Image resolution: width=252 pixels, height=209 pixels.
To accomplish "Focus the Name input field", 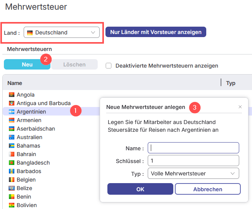I will tap(193, 148).
